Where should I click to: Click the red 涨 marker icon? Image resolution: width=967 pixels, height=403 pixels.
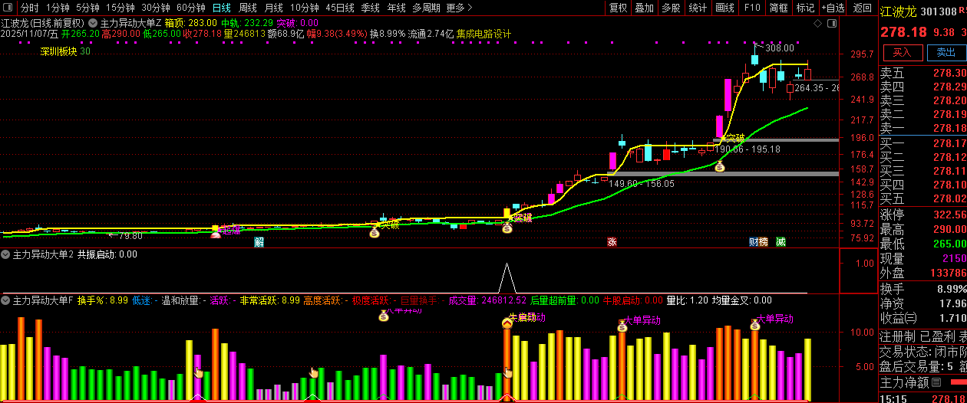coord(612,242)
